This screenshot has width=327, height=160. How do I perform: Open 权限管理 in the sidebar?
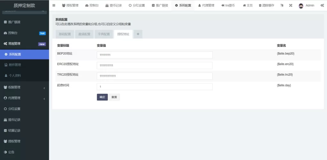click(x=24, y=87)
